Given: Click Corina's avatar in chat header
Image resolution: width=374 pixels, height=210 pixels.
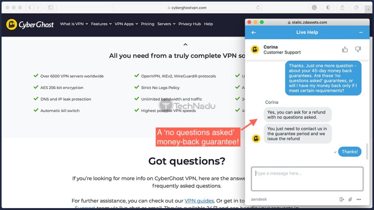Looking at the screenshot, I should [x=255, y=50].
